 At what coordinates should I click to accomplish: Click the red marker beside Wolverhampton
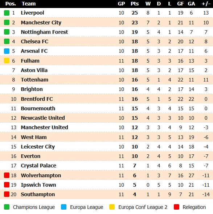7,175
